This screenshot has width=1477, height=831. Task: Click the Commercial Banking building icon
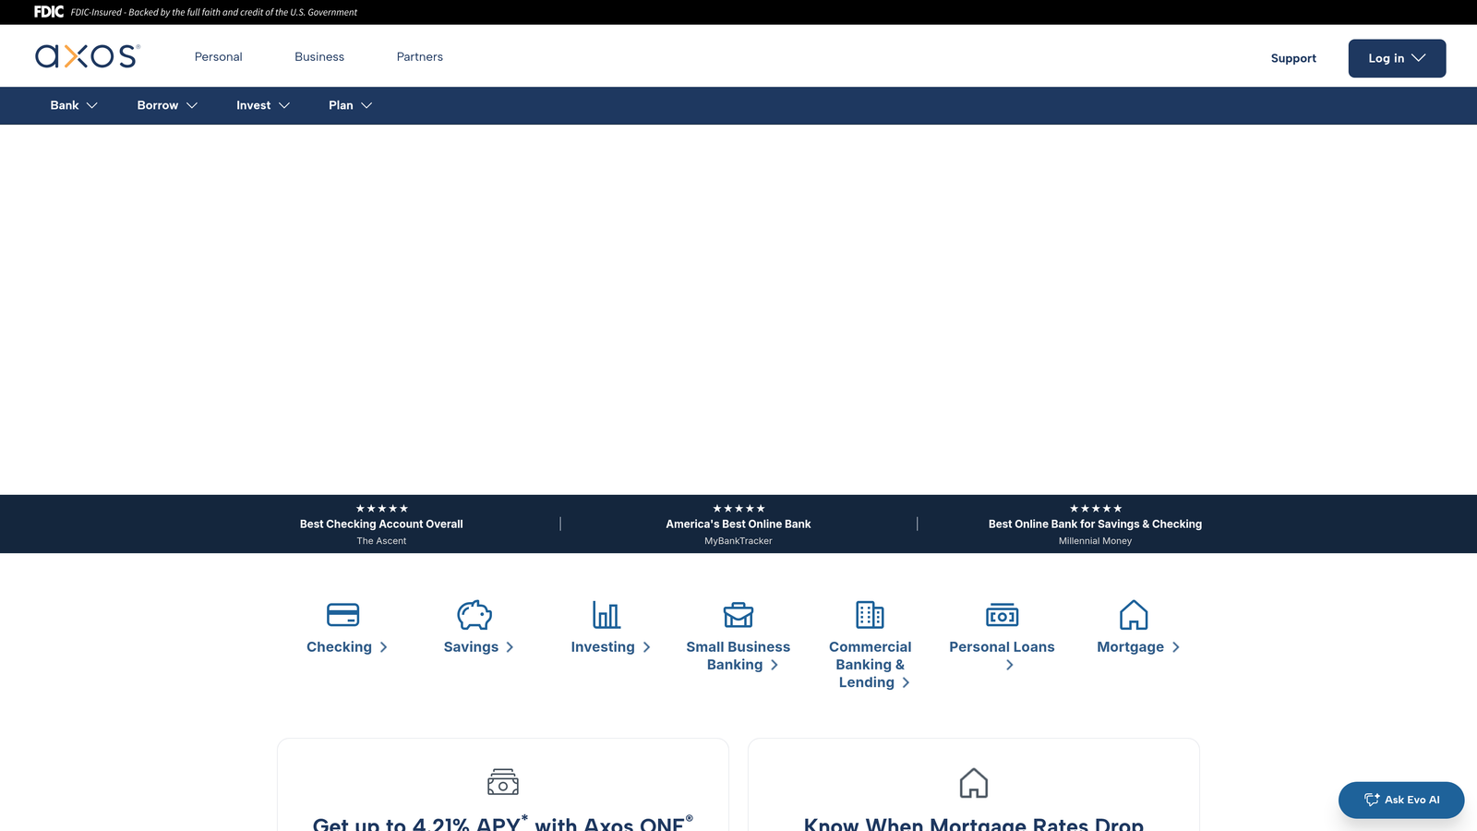pos(870,615)
